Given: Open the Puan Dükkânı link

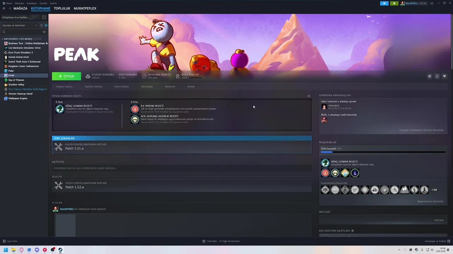Looking at the screenshot, I should click(122, 86).
